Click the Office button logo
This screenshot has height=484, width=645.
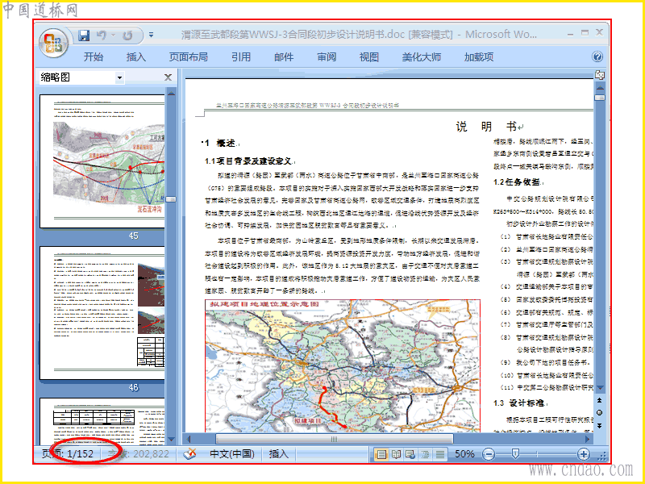pyautogui.click(x=54, y=43)
